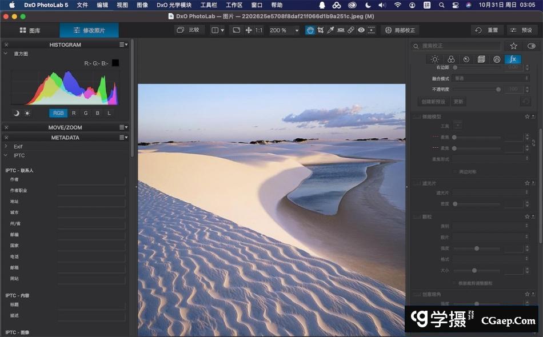Image resolution: width=543 pixels, height=337 pixels.
Task: Show shadow clipping with the moon icon
Action: click(16, 113)
